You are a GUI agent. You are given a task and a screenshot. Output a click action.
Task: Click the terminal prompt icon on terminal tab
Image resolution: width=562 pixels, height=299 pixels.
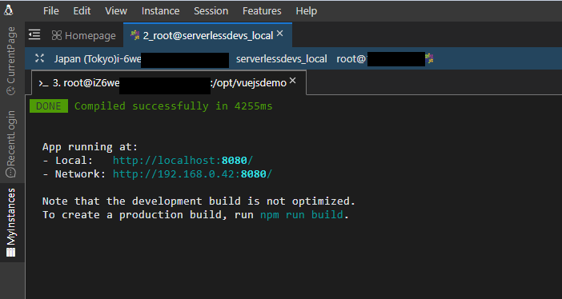coord(43,83)
